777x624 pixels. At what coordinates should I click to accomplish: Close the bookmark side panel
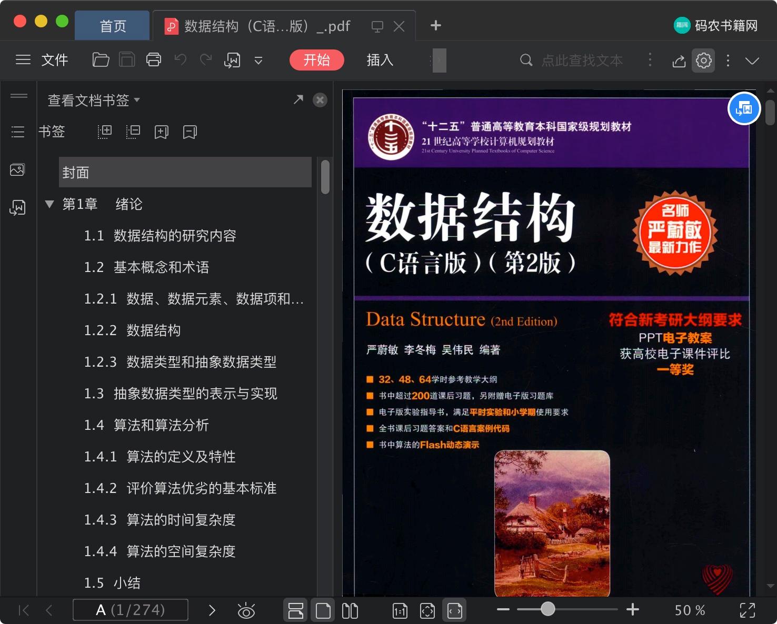pos(320,100)
